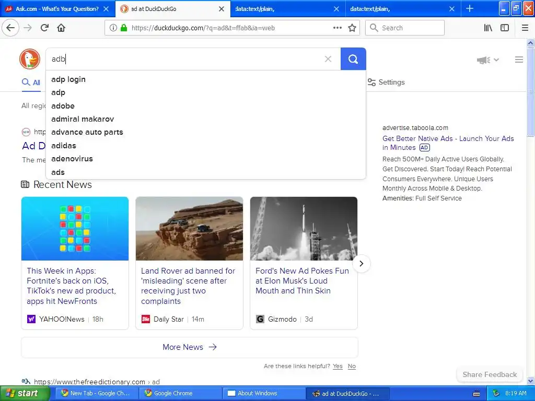Show sidebars icon in Firefox toolbar
Image resolution: width=535 pixels, height=401 pixels.
coord(505,28)
